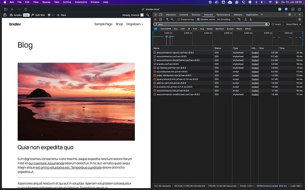This screenshot has width=305, height=190.
Task: Open the split view icon in Arc toolbar
Action: click(299, 9)
